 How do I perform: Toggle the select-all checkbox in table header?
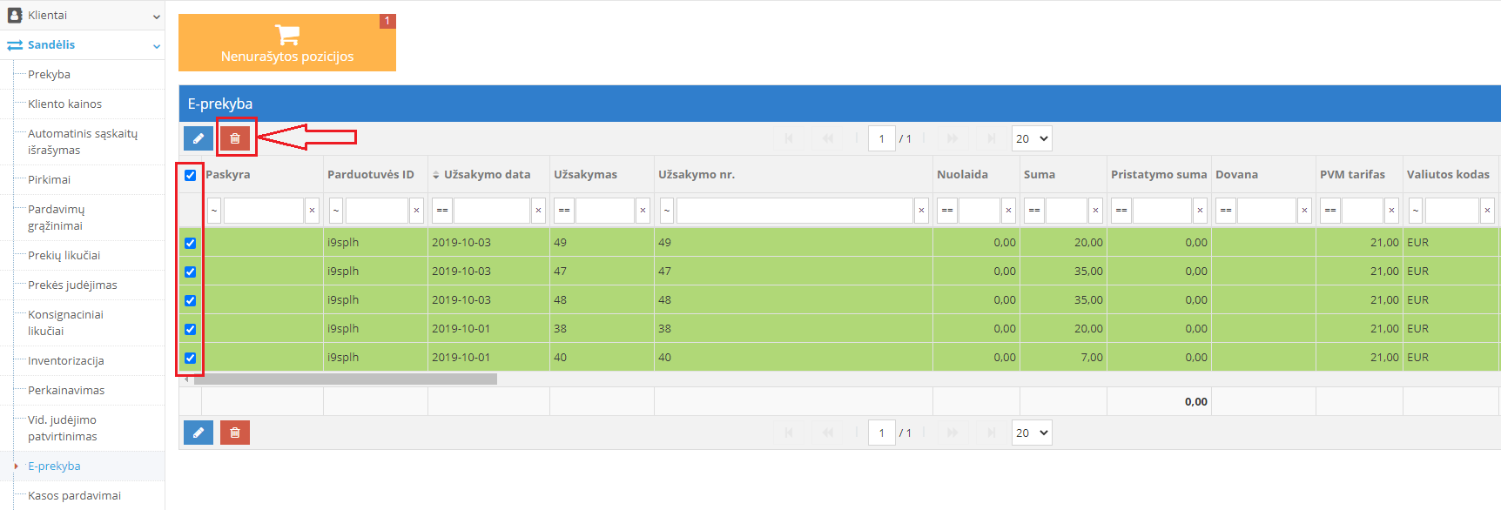point(191,175)
